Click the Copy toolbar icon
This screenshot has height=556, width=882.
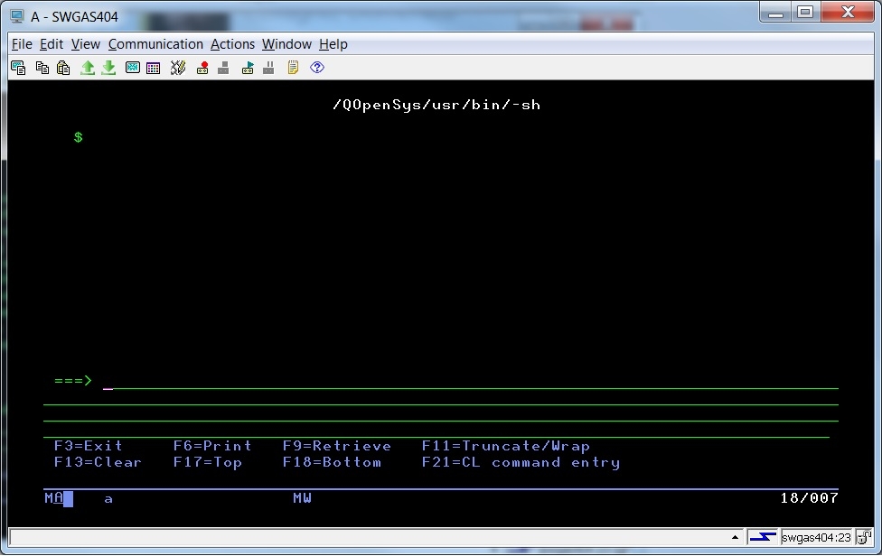[42, 68]
